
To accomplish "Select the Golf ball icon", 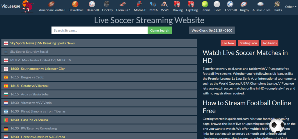I will pyautogui.click(x=217, y=4).
